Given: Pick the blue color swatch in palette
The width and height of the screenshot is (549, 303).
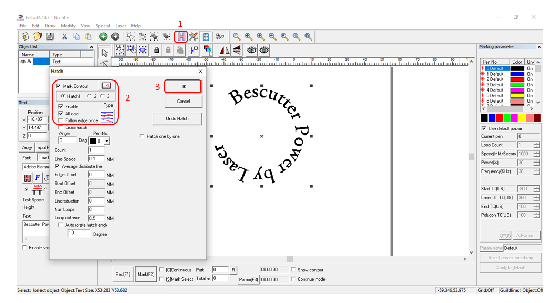Looking at the screenshot, I should [x=492, y=118].
